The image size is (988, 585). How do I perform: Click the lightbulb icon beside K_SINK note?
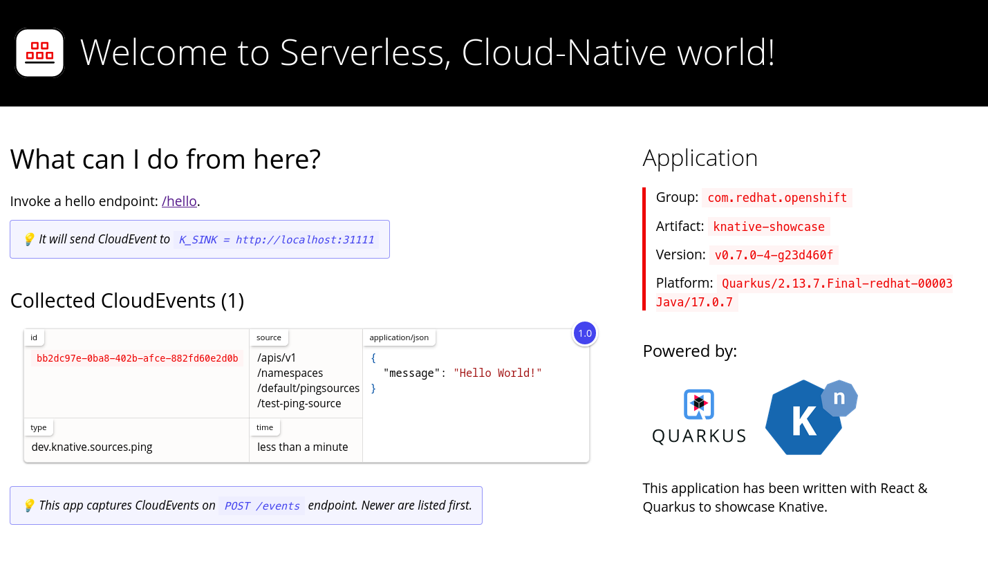(29, 239)
